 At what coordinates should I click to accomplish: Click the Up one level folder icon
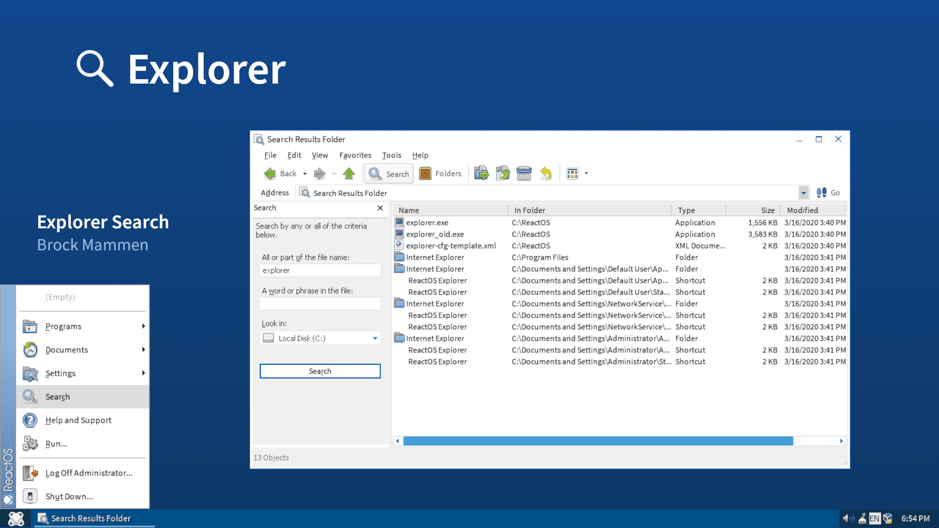tap(349, 174)
